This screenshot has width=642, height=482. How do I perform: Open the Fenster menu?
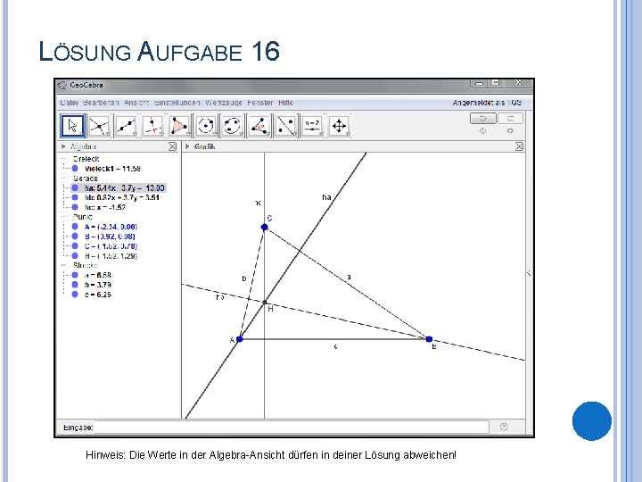pyautogui.click(x=260, y=103)
